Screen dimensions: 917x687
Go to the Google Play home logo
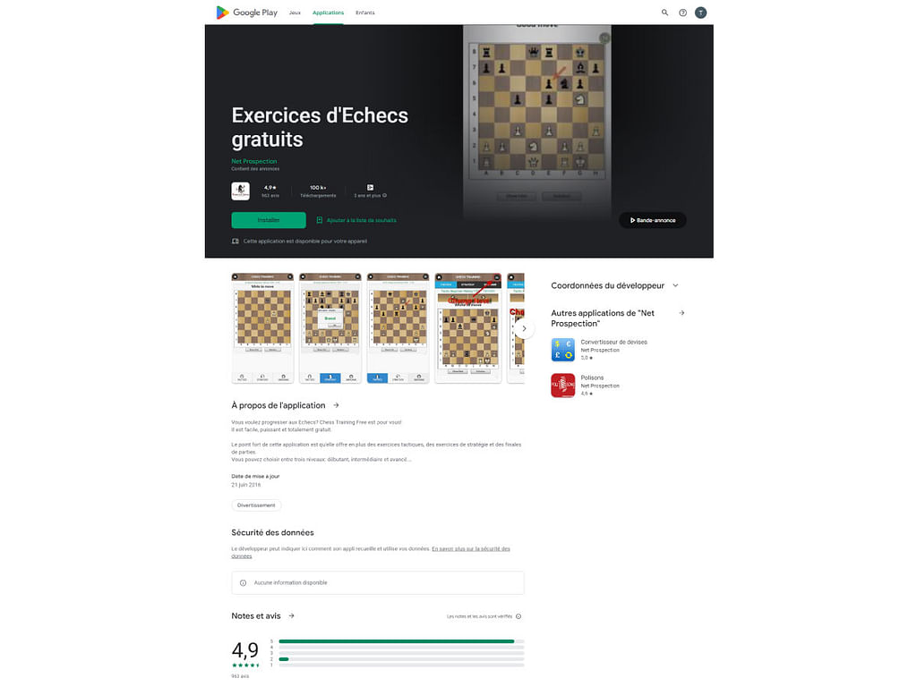pos(247,13)
